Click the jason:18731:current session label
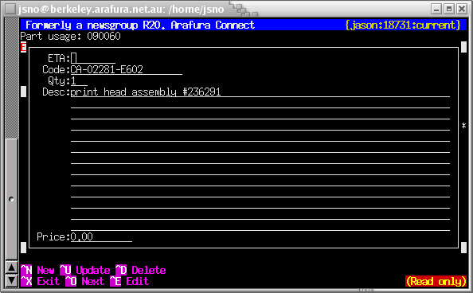Image resolution: width=473 pixels, height=293 pixels. click(403, 25)
